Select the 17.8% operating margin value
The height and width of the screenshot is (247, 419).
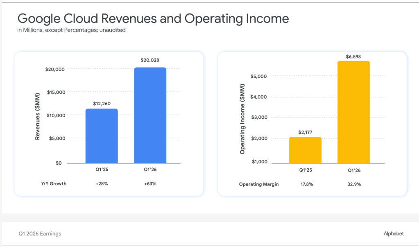click(305, 184)
